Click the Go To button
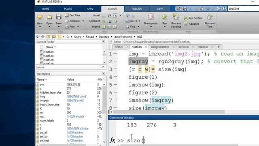259x146 pixels. coord(132,21)
